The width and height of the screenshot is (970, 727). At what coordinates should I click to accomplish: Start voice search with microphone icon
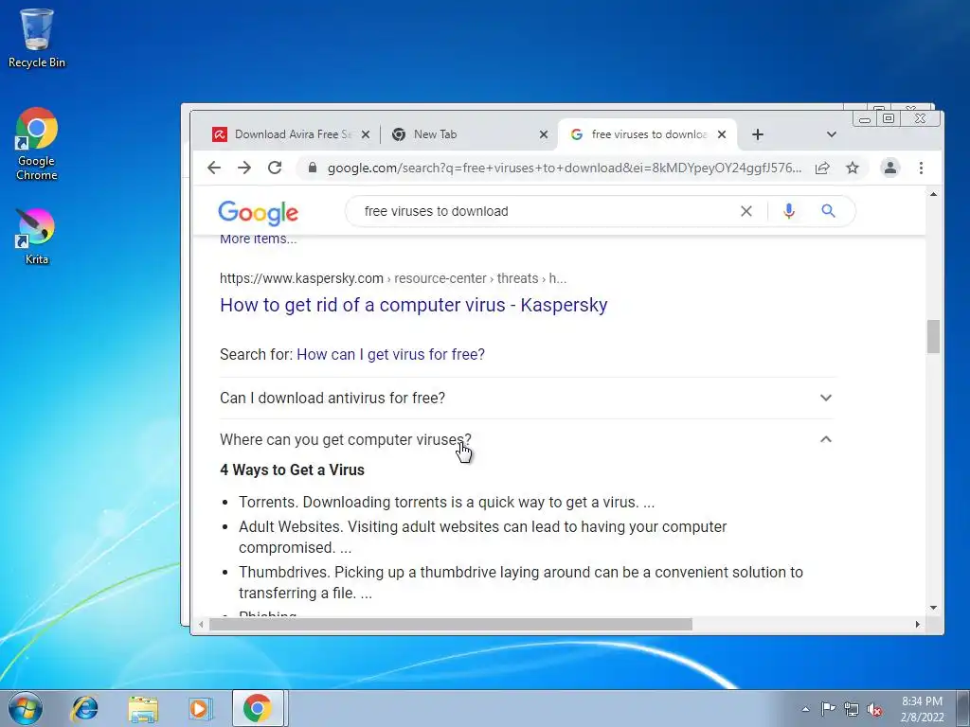789,211
